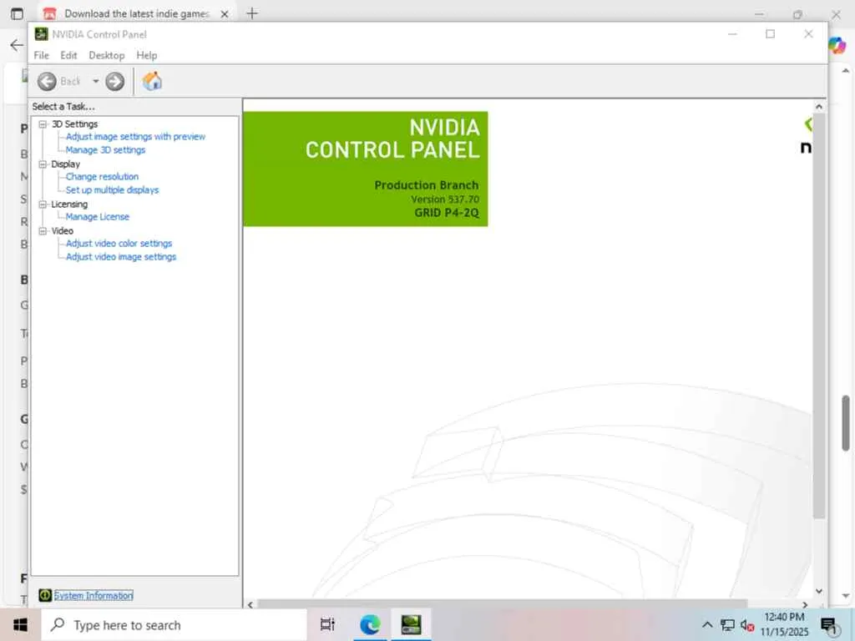Click scroll up arrow in content pane

[x=818, y=106]
